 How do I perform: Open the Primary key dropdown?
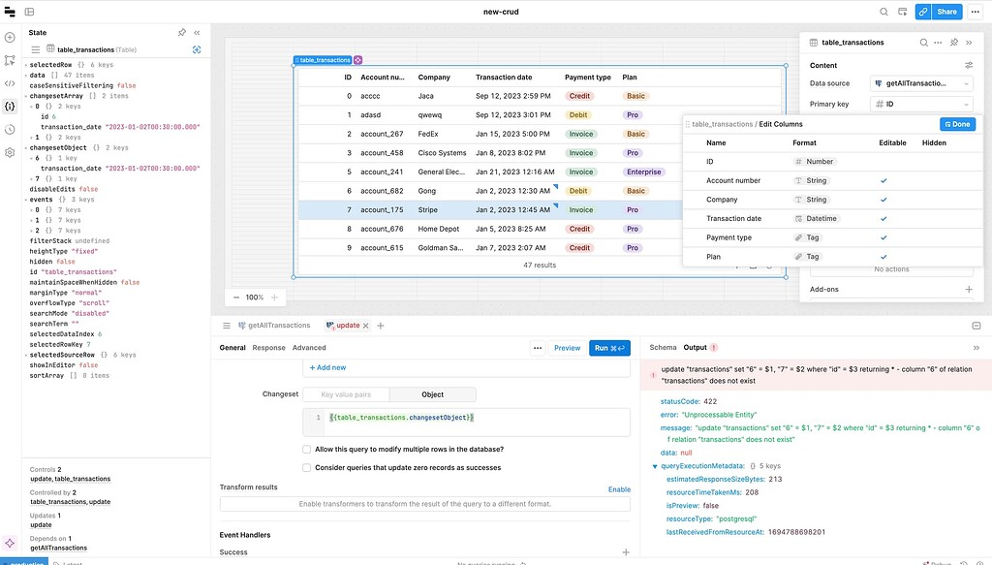pos(922,104)
